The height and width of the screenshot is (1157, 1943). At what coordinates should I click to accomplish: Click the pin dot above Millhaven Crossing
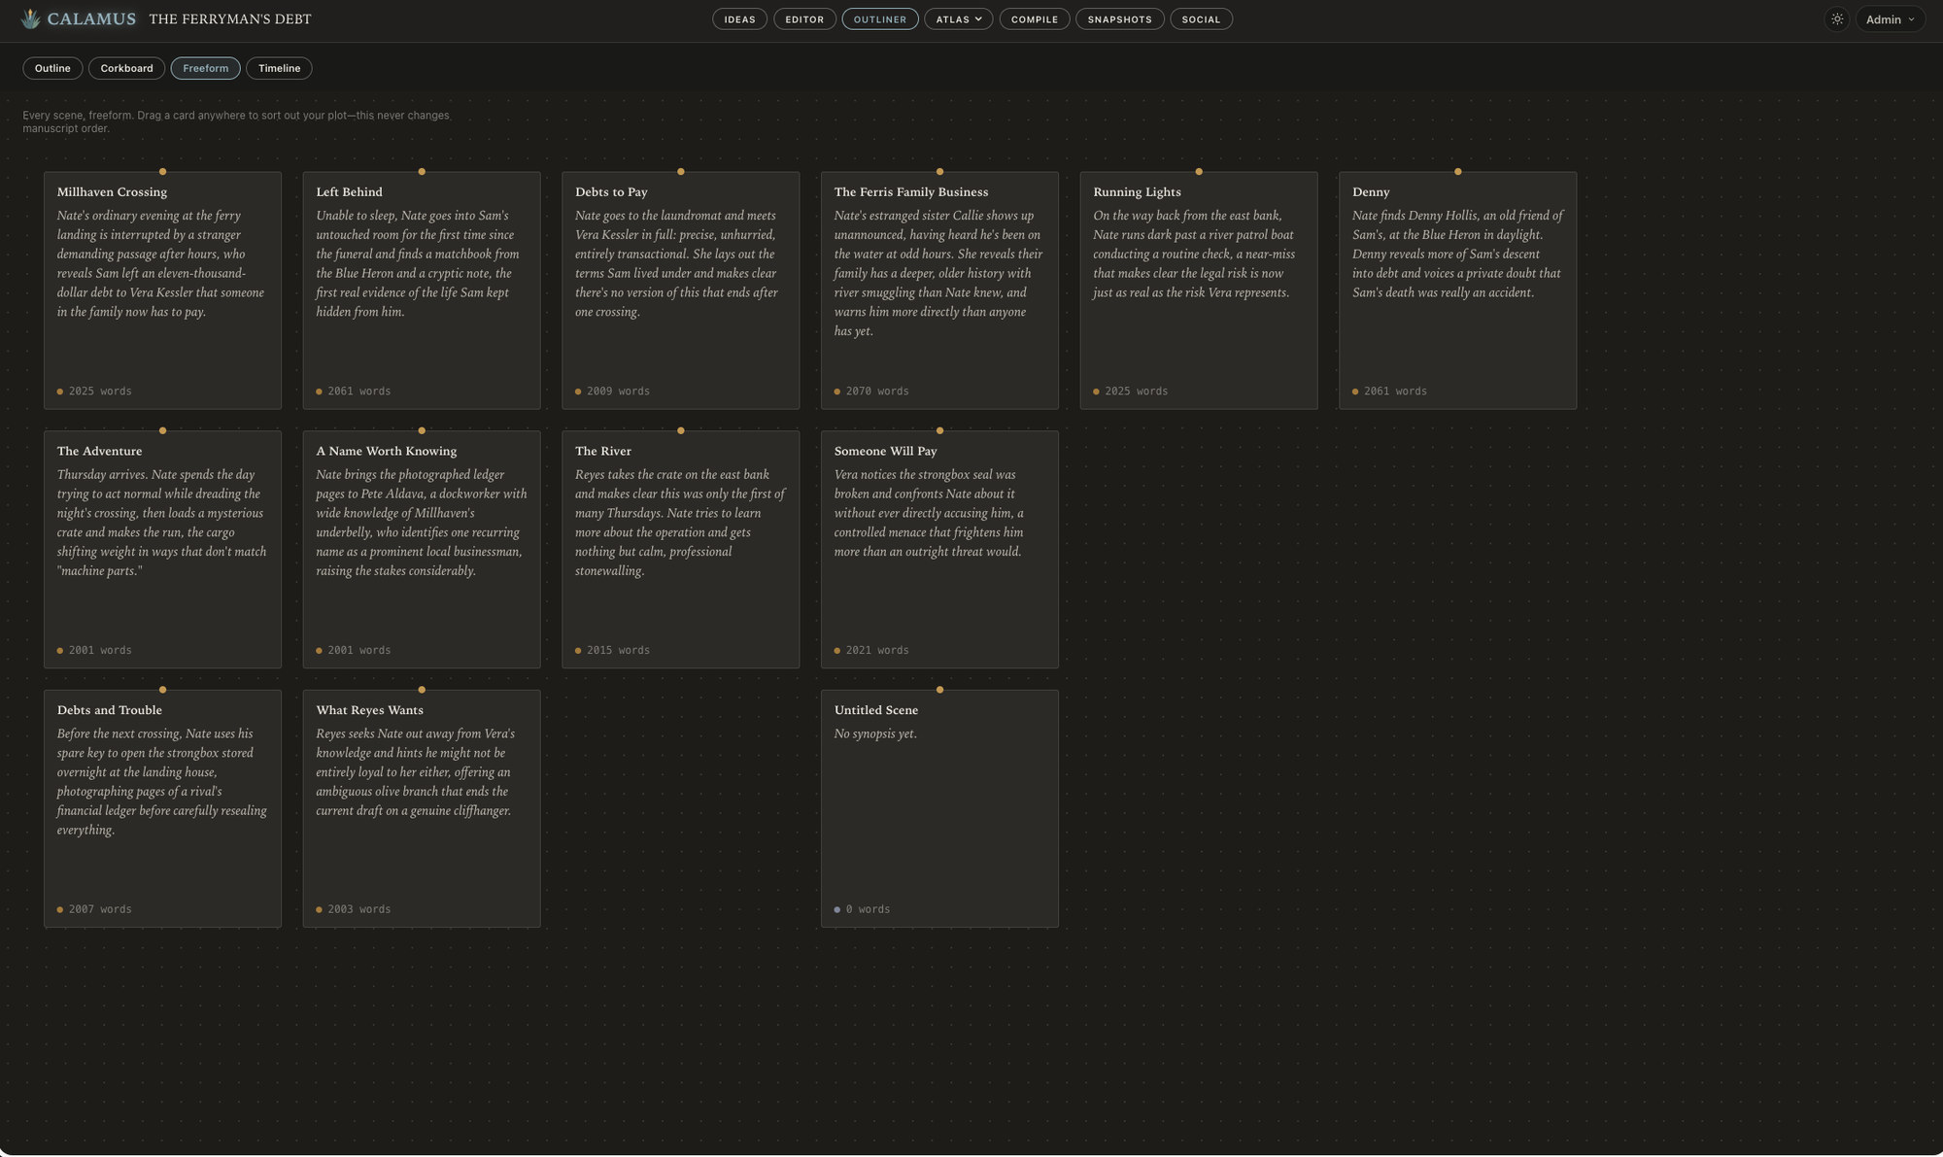click(x=162, y=172)
